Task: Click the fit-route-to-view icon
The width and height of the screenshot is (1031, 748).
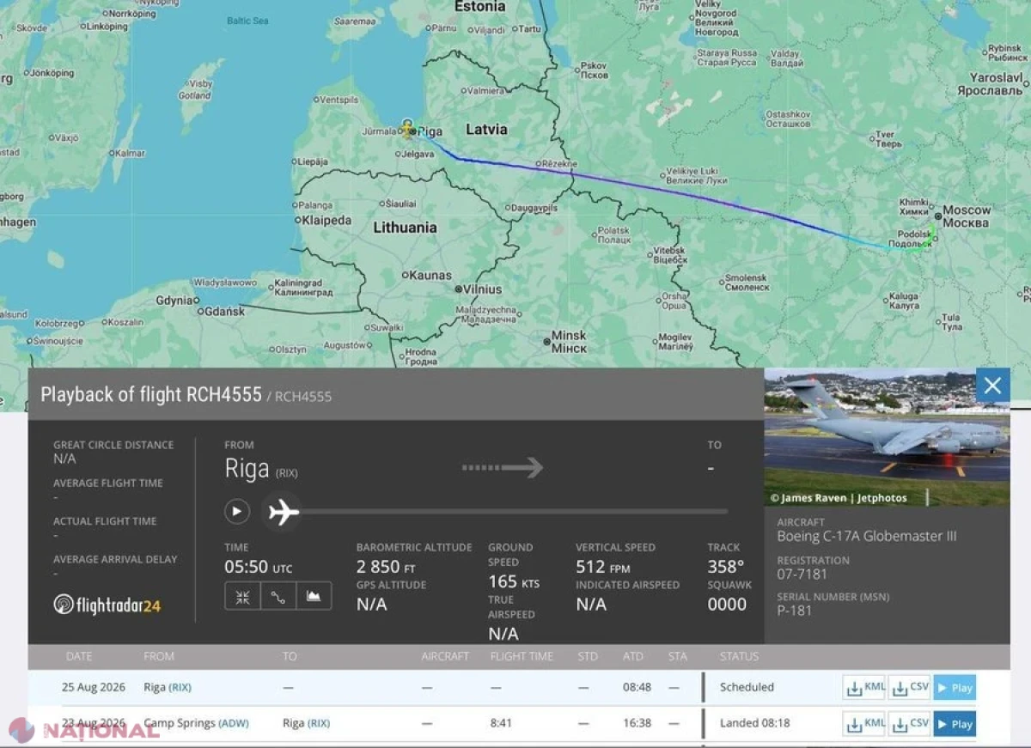Action: (x=242, y=596)
